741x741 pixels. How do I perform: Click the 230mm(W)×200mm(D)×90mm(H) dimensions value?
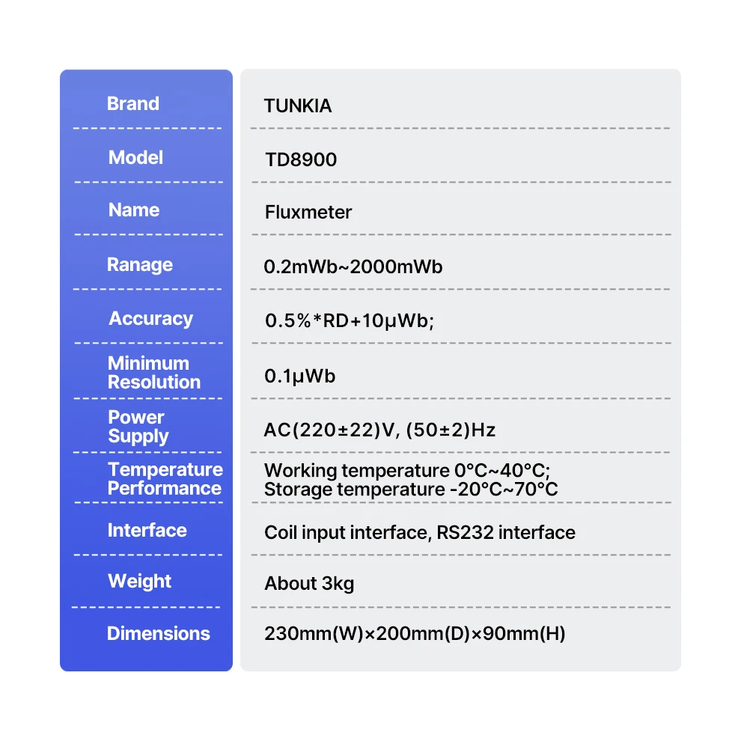click(x=415, y=635)
